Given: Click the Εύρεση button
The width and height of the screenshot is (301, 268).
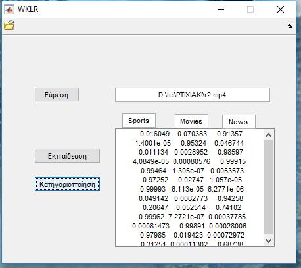Looking at the screenshot, I should click(57, 95).
